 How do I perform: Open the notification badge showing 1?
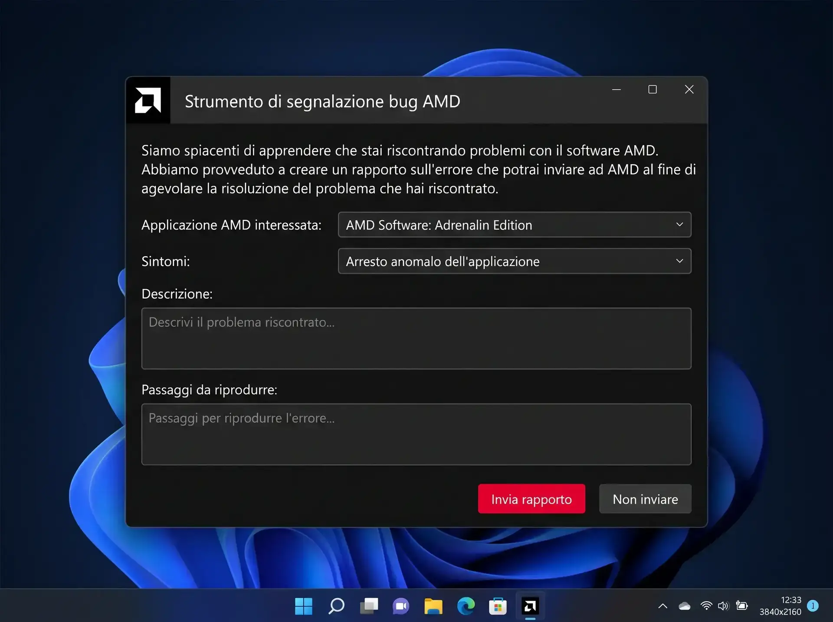pos(813,606)
